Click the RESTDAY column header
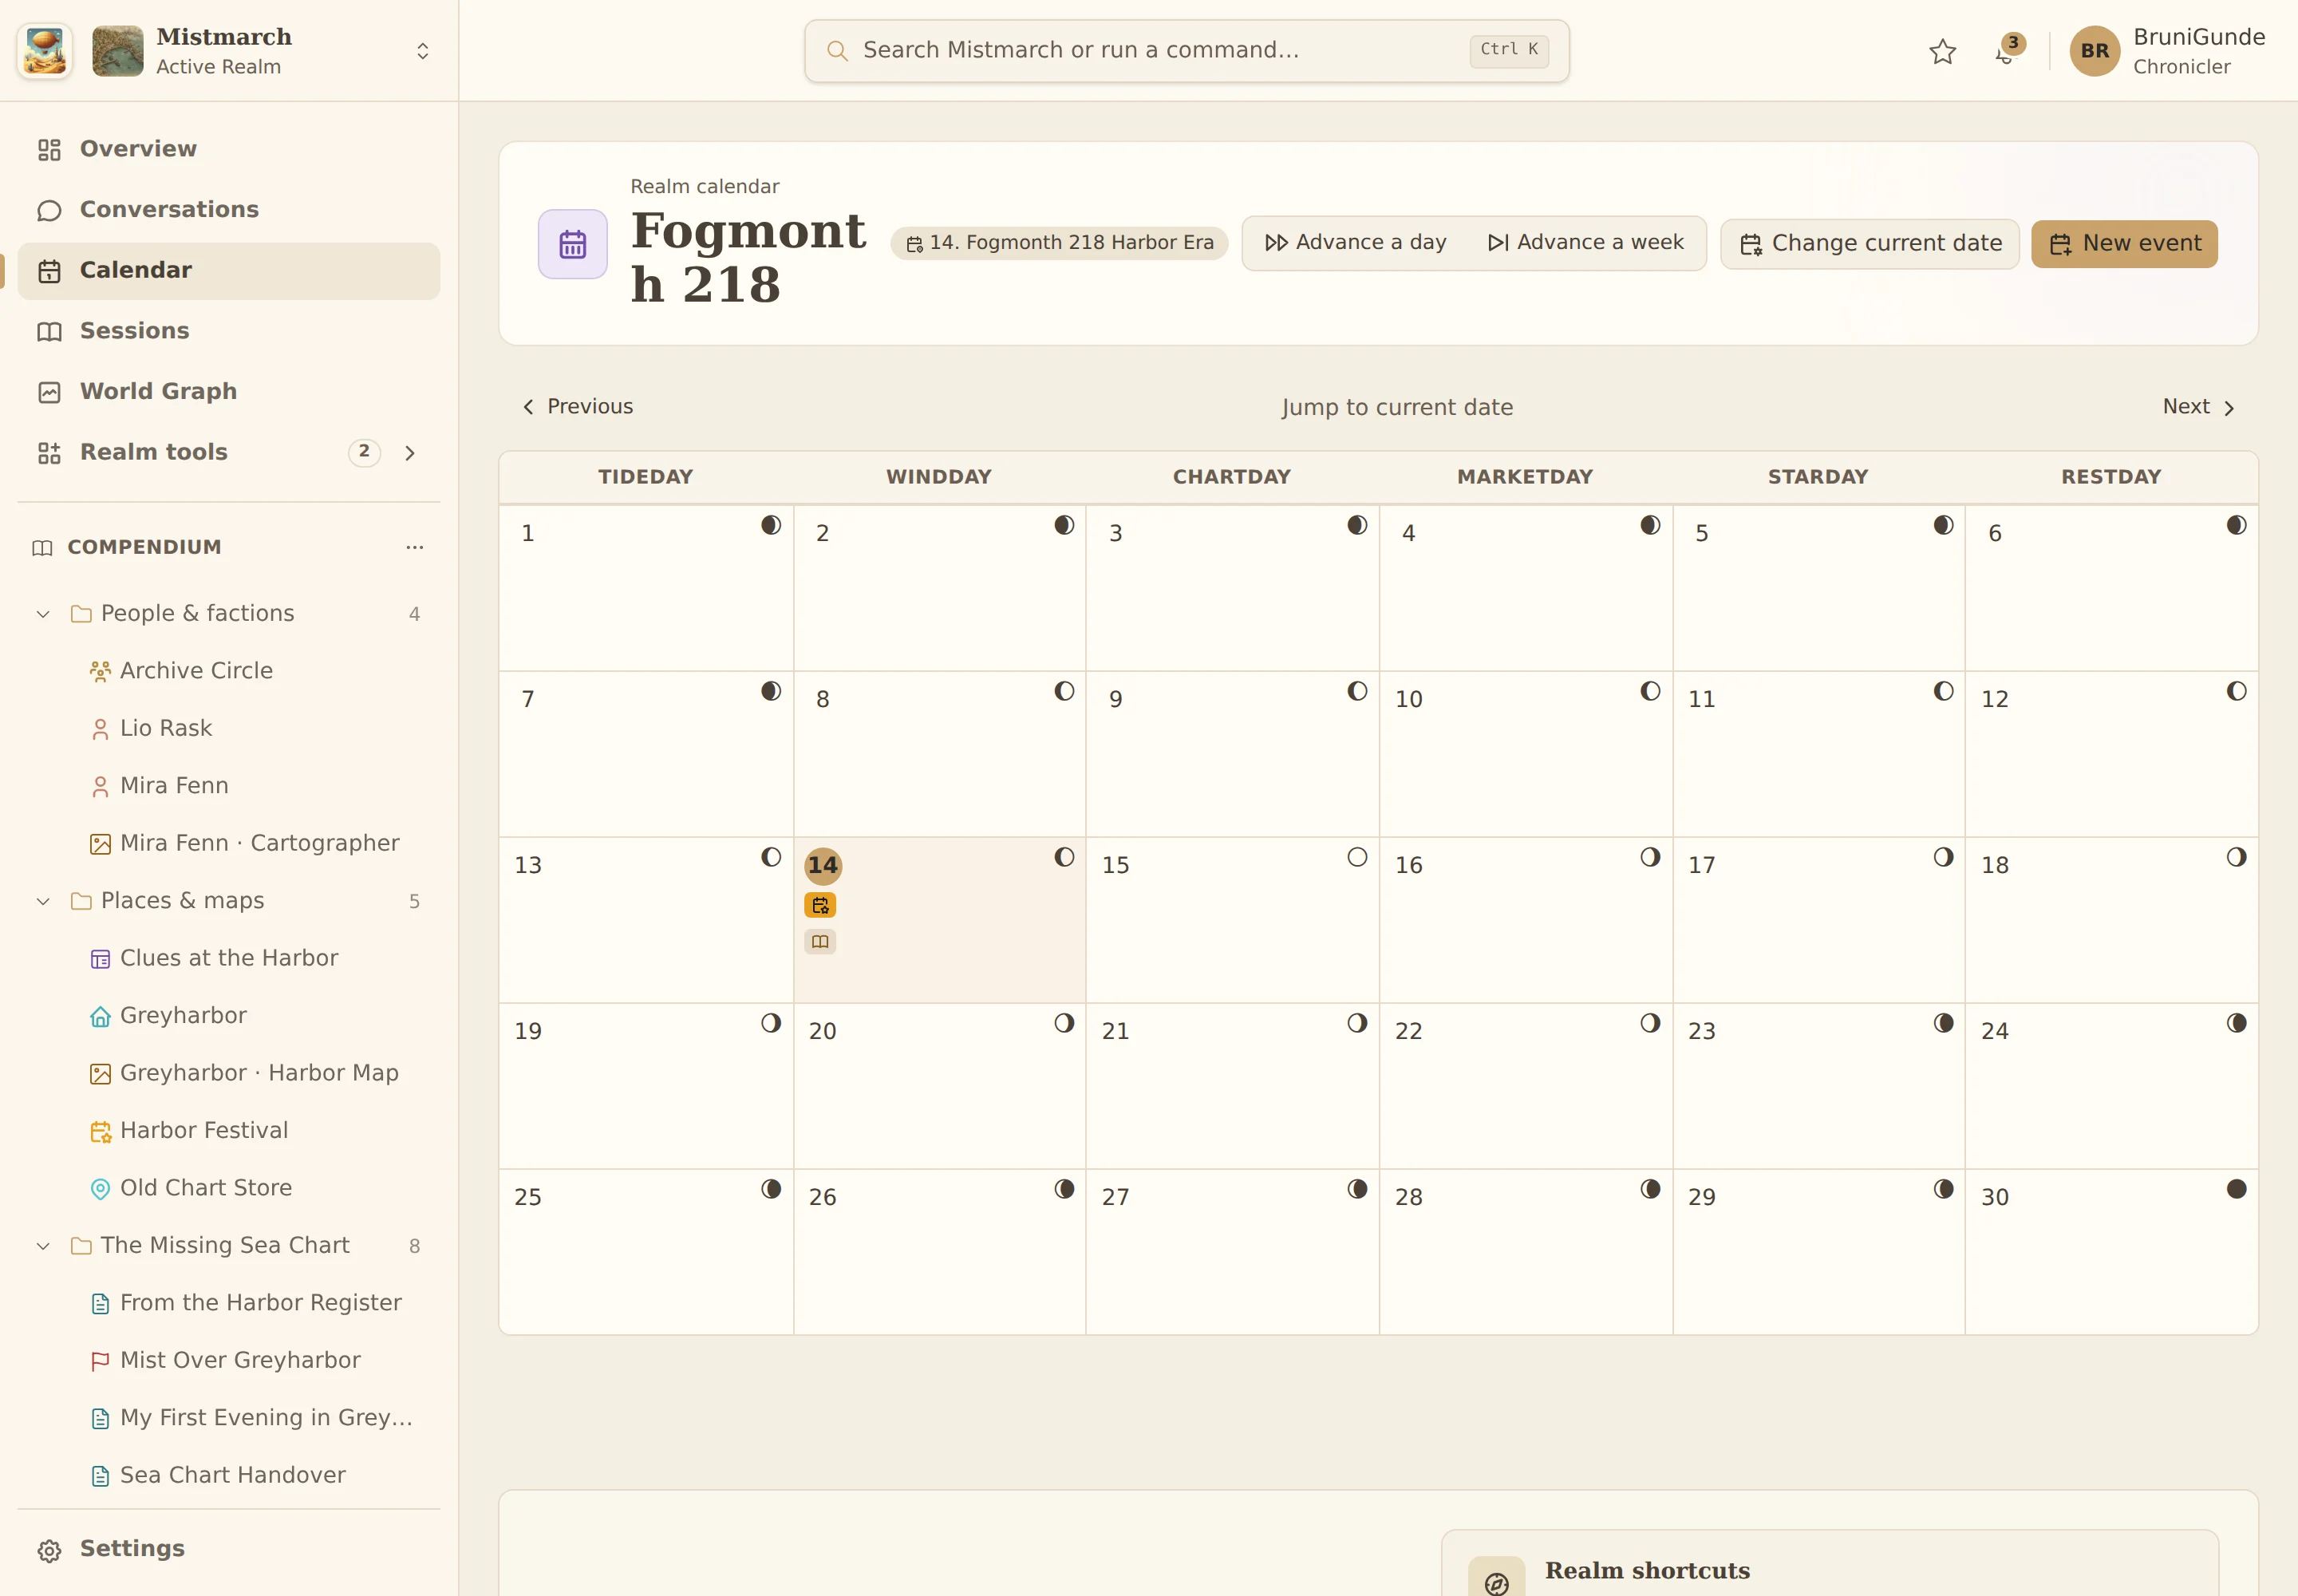 pyautogui.click(x=2111, y=477)
